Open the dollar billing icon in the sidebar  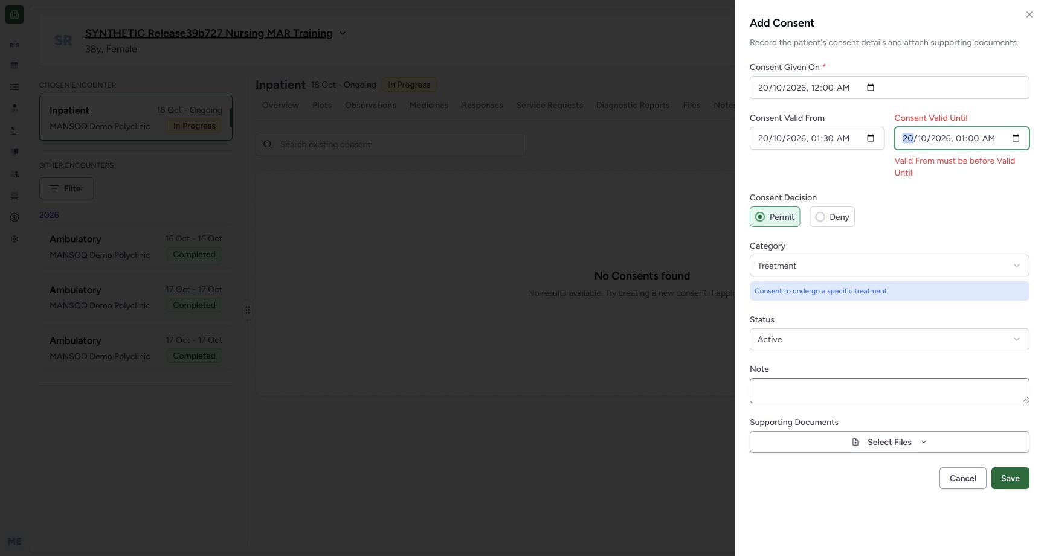point(14,217)
